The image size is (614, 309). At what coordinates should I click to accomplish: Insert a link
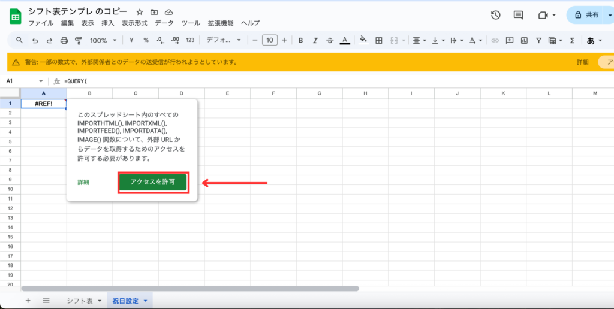(x=495, y=40)
